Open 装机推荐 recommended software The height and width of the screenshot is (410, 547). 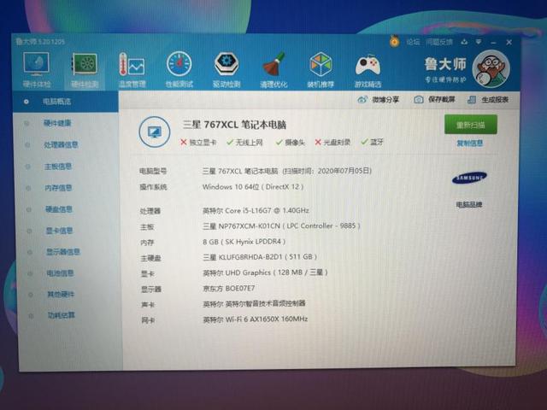pyautogui.click(x=321, y=70)
